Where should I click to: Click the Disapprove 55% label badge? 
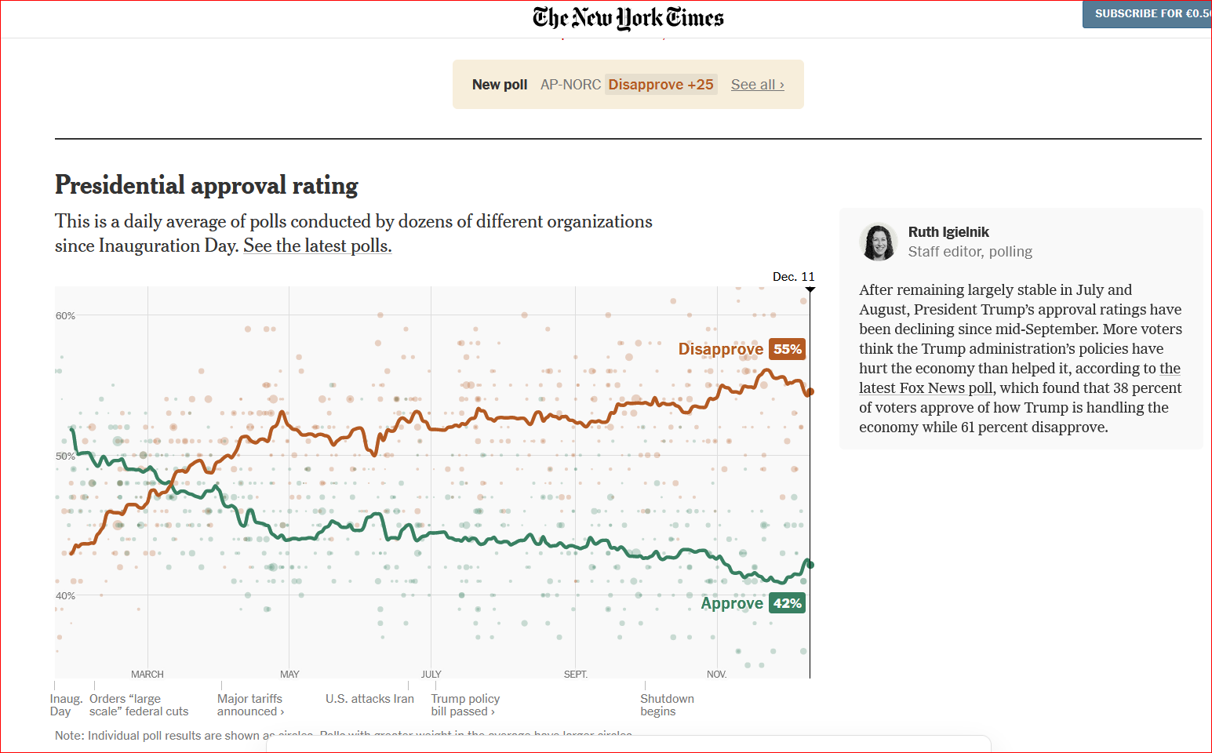click(x=787, y=349)
